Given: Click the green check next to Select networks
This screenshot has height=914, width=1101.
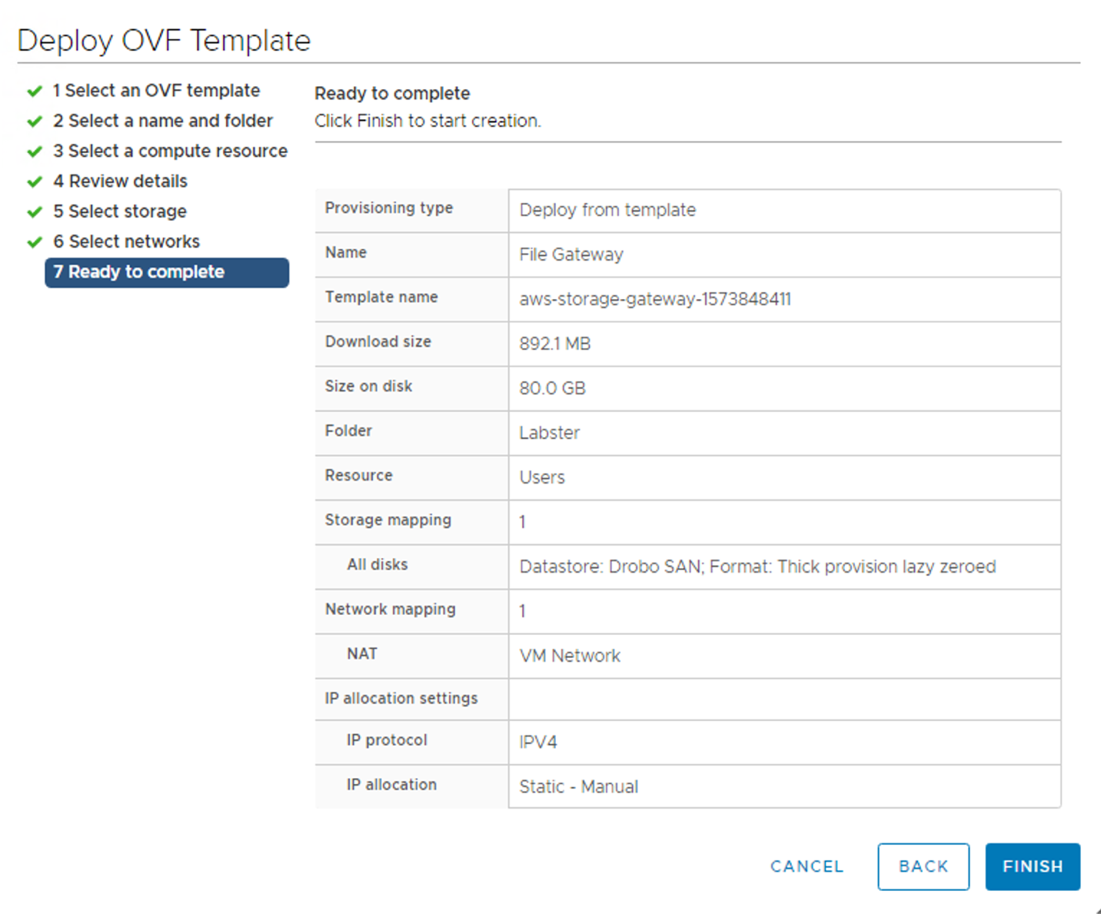Looking at the screenshot, I should [34, 241].
